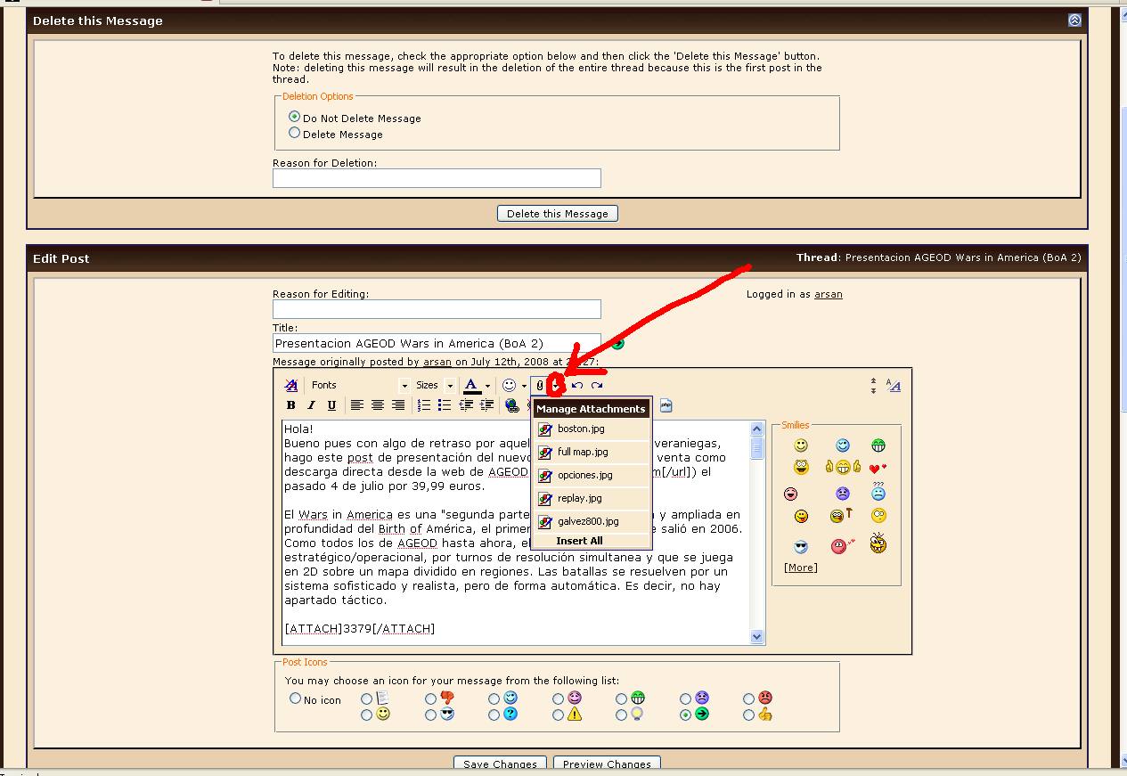Image resolution: width=1127 pixels, height=776 pixels.
Task: Toggle bold formatting in editor toolbar
Action: 290,405
